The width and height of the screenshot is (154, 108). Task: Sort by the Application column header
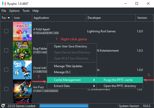(x=59, y=18)
